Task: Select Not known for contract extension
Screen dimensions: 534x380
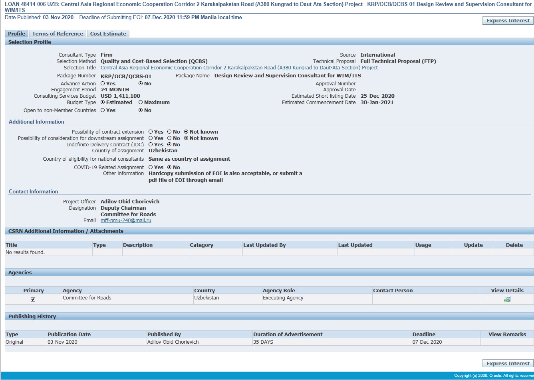Action: pos(186,132)
